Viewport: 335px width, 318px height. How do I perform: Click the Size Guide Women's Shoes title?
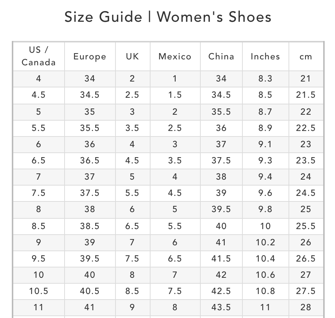click(x=168, y=17)
